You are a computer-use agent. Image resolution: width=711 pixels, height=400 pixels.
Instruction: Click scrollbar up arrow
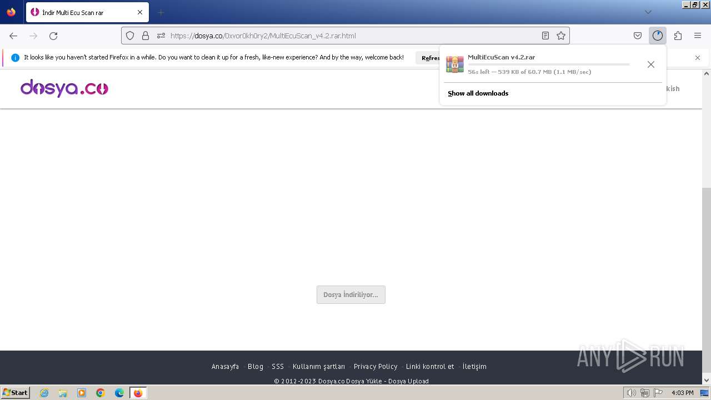(707, 73)
